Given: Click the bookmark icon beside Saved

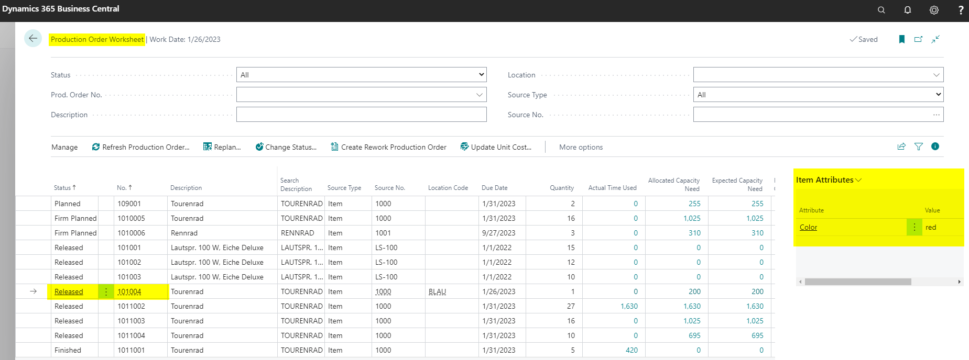Looking at the screenshot, I should [x=902, y=39].
